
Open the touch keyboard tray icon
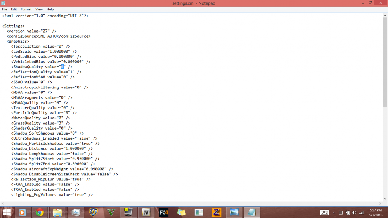(324, 213)
